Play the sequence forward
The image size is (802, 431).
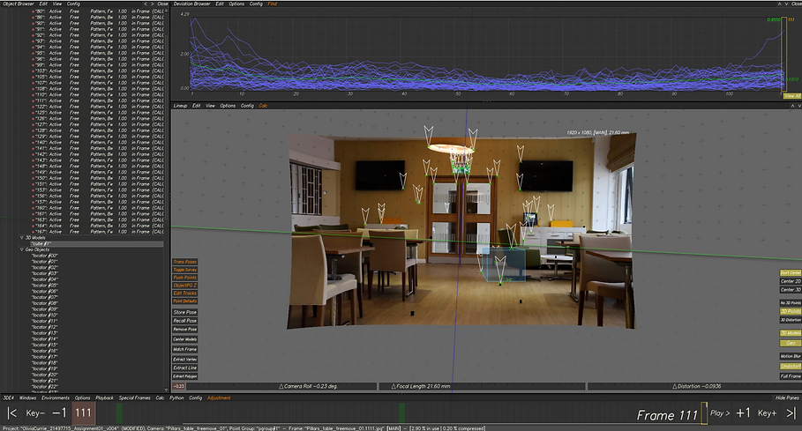720,413
